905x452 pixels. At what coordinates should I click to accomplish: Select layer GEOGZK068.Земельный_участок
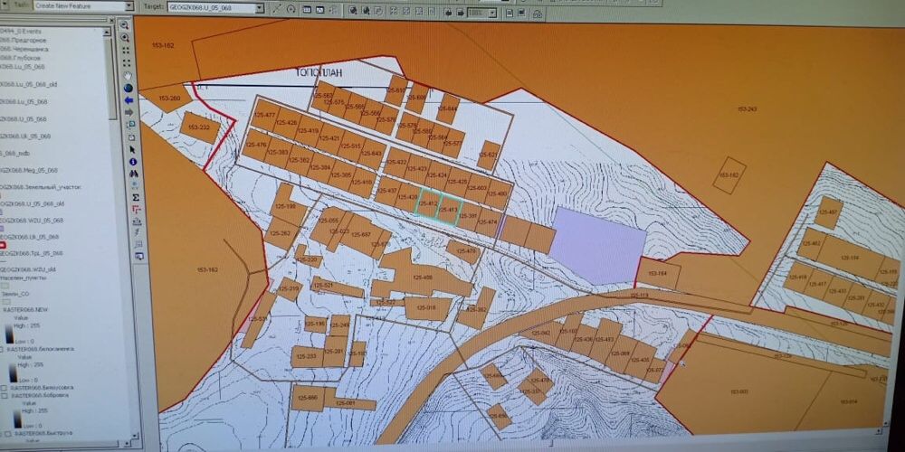(41, 187)
